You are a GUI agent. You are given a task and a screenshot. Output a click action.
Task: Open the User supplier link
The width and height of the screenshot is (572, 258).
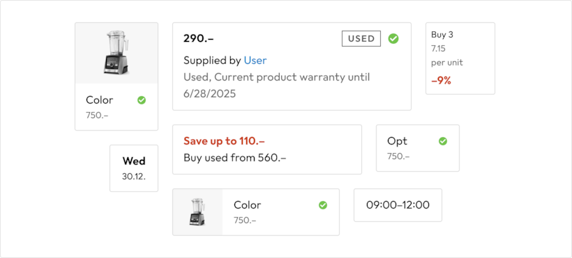click(x=255, y=61)
